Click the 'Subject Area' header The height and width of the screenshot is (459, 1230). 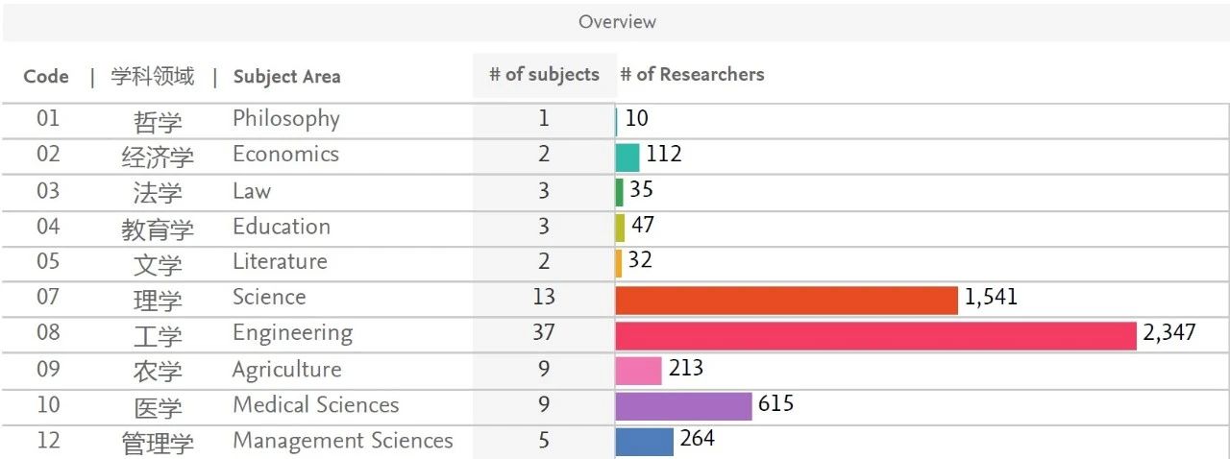(x=286, y=77)
